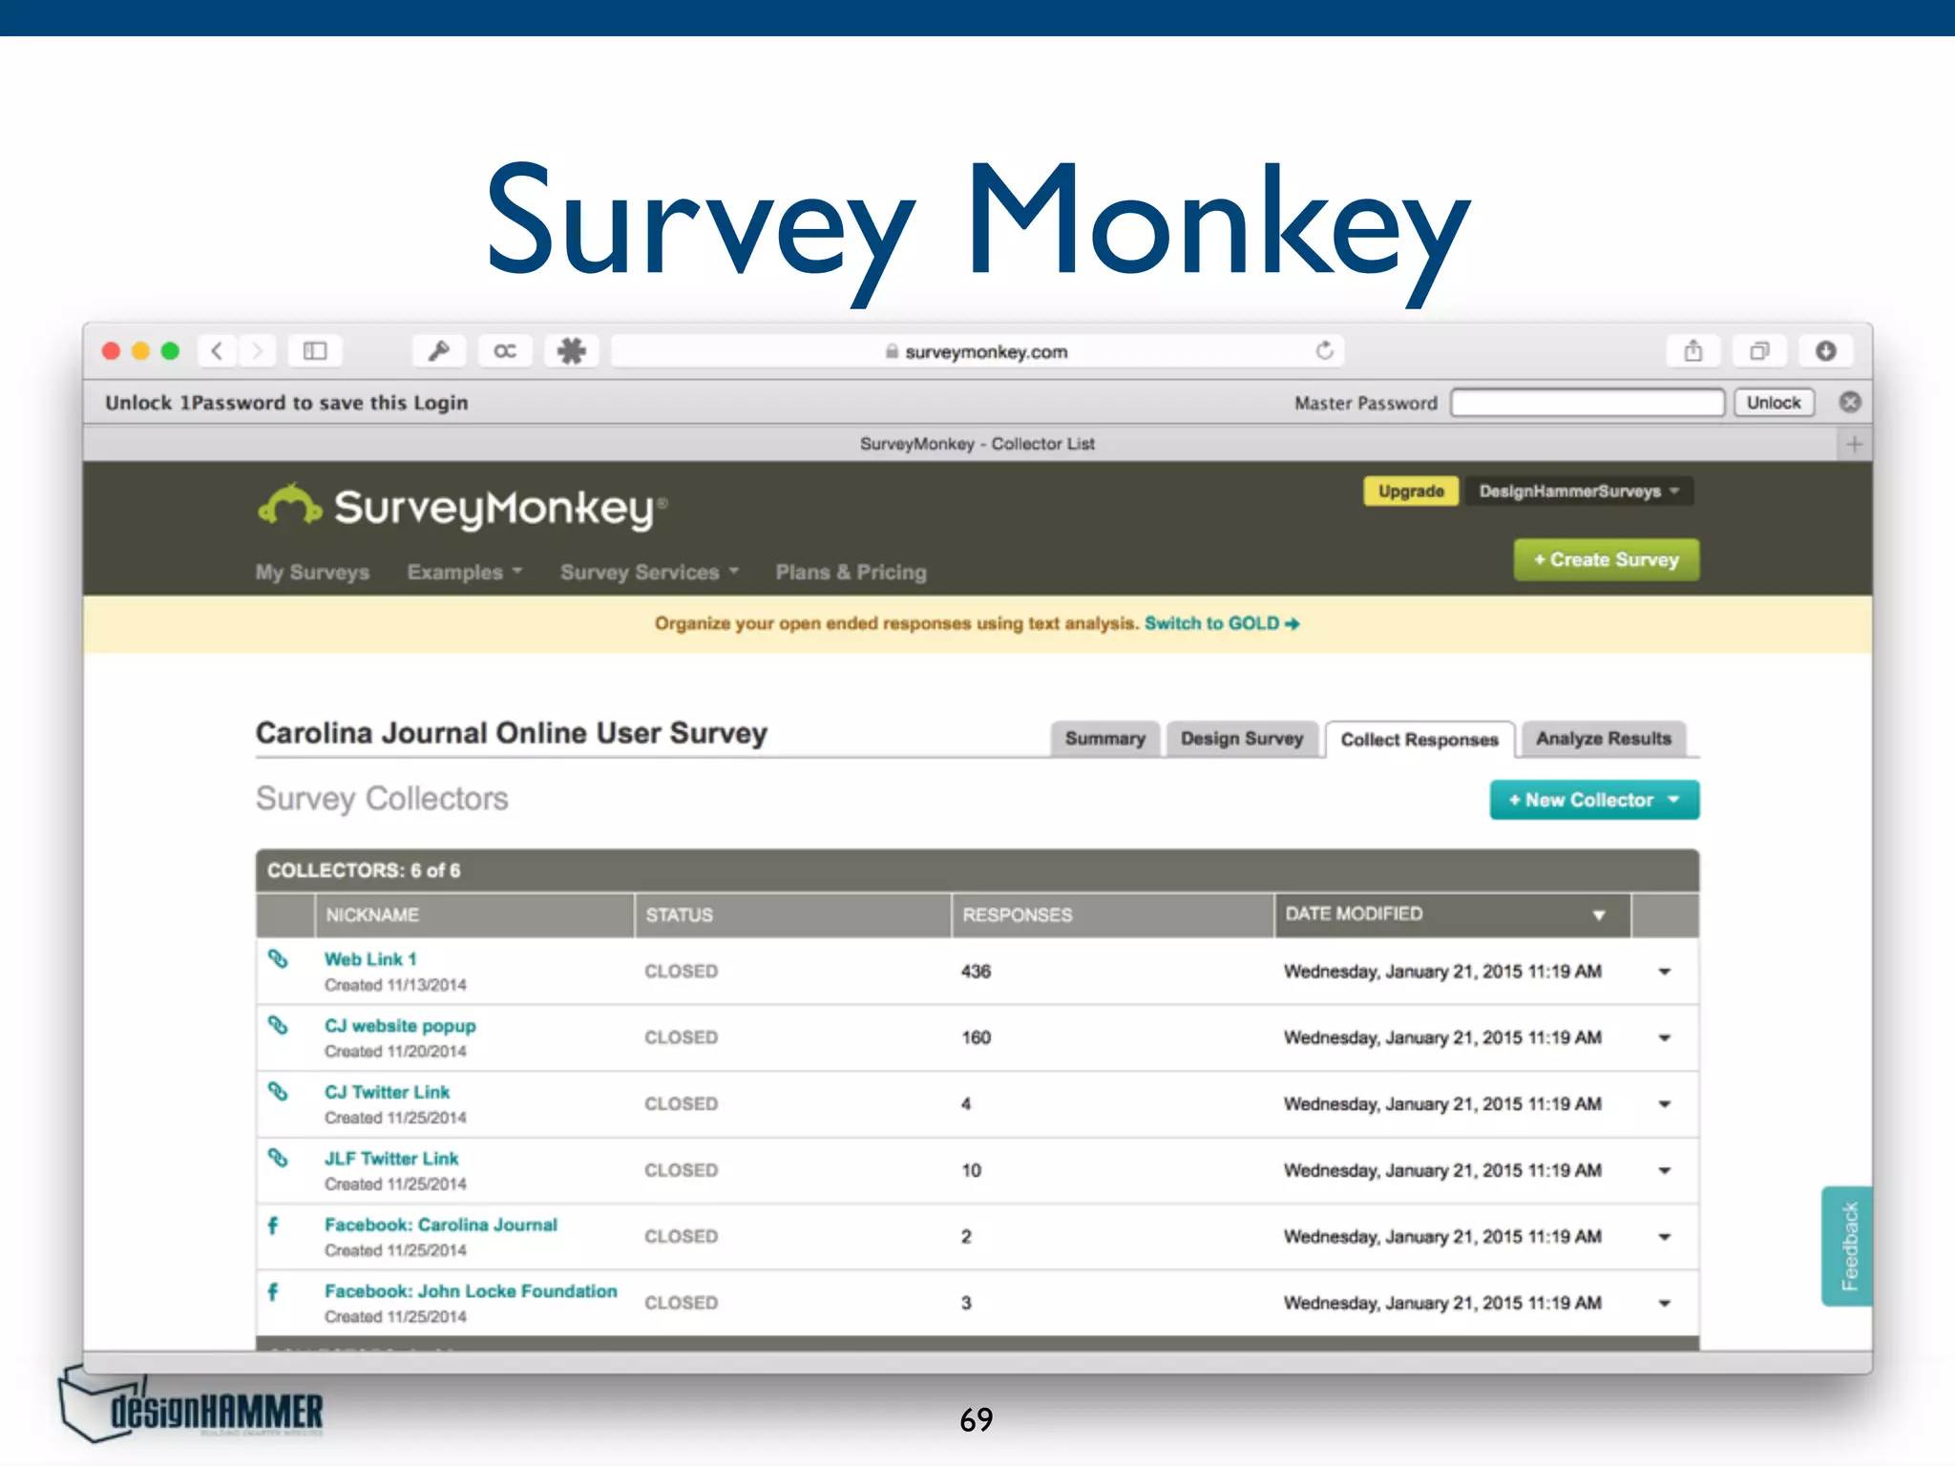The width and height of the screenshot is (1955, 1466).
Task: Reload the page with refresh icon
Action: click(x=1324, y=350)
